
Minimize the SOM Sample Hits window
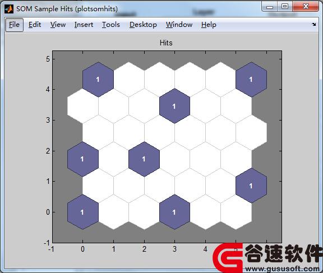[x=269, y=7]
